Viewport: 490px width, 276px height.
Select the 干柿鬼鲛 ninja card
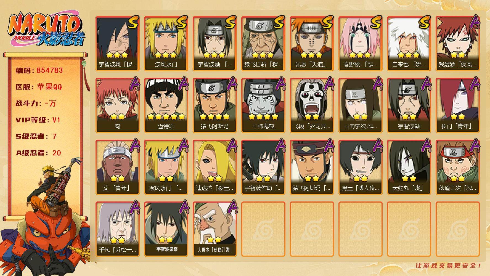pyautogui.click(x=263, y=105)
